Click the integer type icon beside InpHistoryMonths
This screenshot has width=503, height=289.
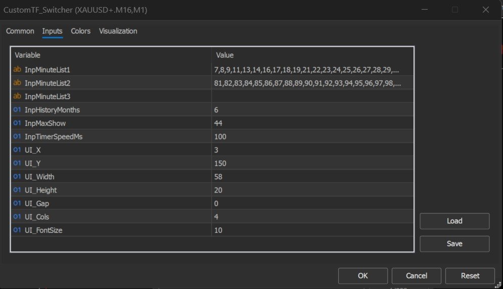pos(17,110)
